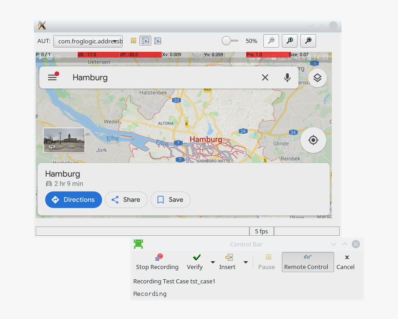The image size is (398, 319).
Task: Close the Control Bar window
Action: point(355,244)
